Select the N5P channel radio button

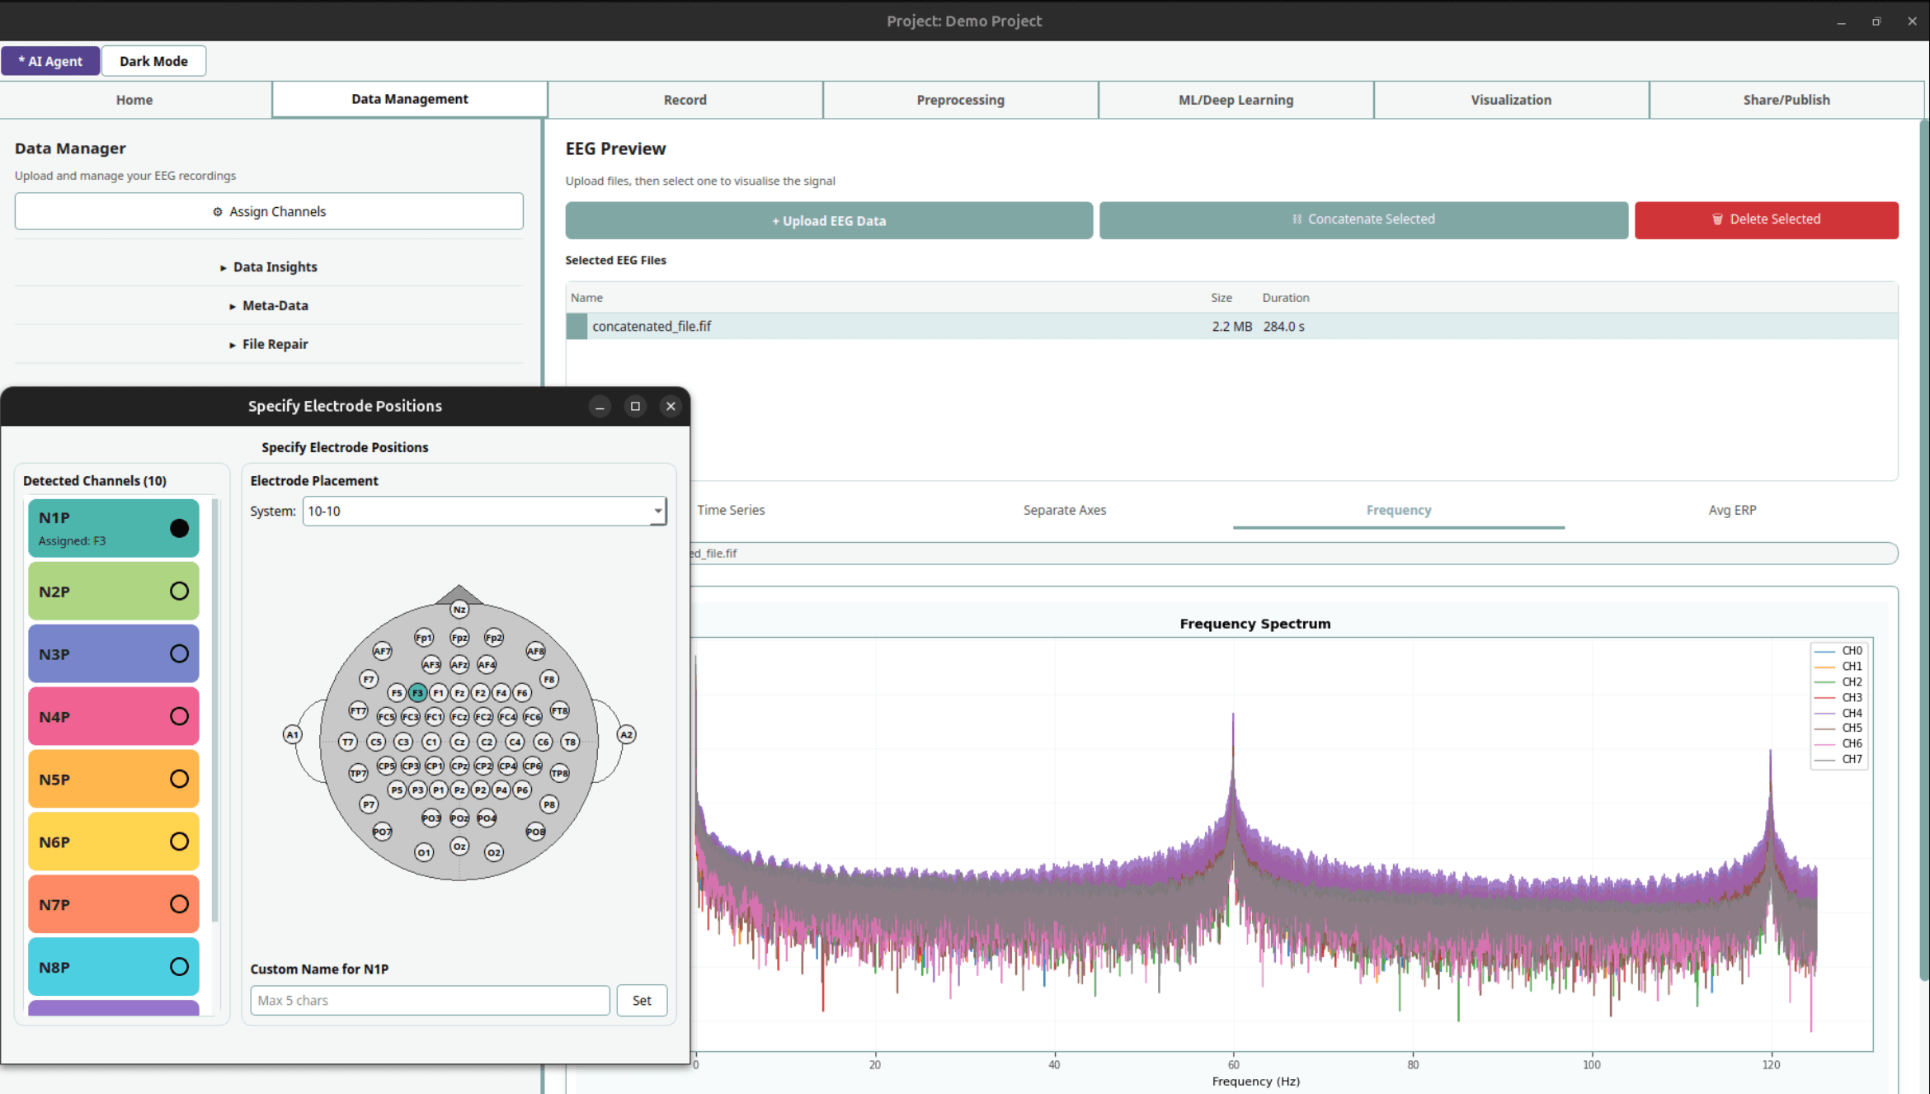pos(179,779)
